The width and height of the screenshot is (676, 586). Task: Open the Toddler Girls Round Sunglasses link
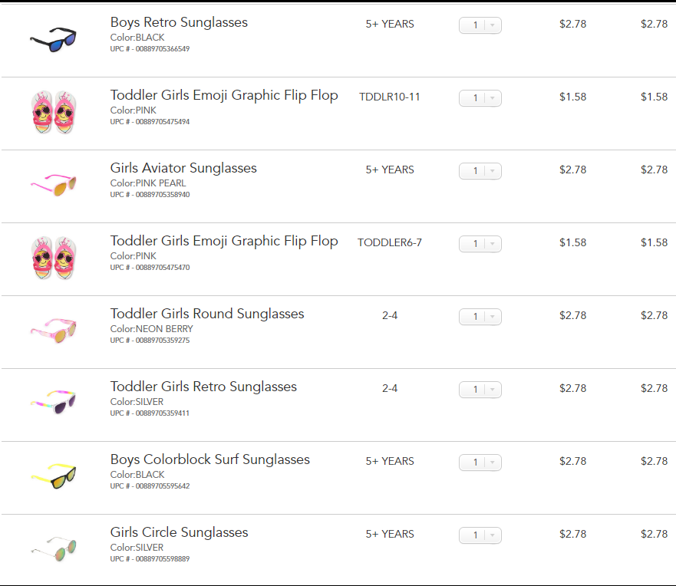(207, 314)
